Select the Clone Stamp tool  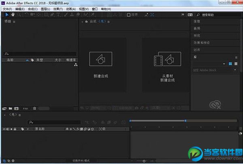click(x=72, y=15)
